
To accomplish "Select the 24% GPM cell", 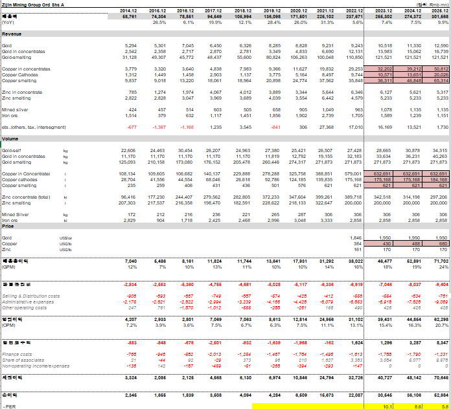I will pos(444,267).
